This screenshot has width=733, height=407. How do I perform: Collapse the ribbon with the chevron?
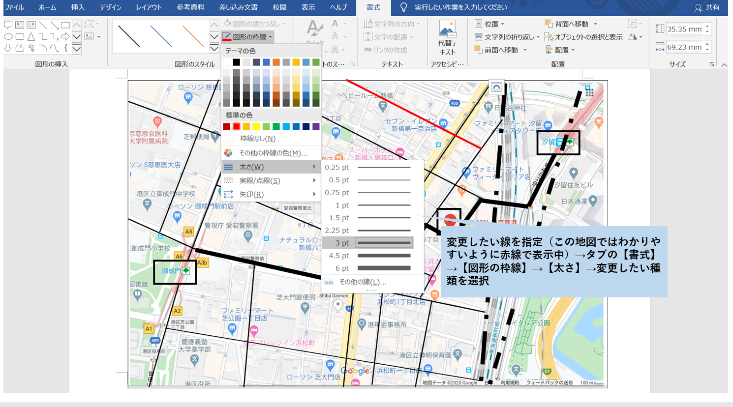(724, 64)
